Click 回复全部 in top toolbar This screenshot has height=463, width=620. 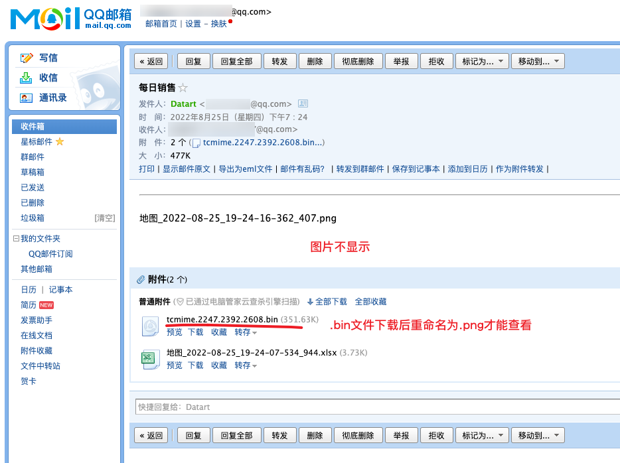point(236,61)
